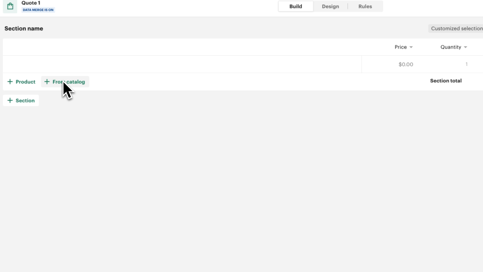The width and height of the screenshot is (483, 272).
Task: Click the Product button text
Action: pos(25,82)
